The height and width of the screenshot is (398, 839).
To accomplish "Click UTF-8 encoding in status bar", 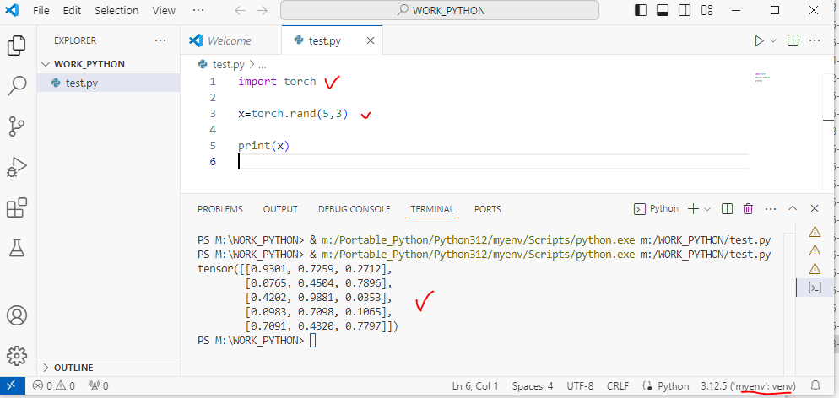I will pos(580,385).
